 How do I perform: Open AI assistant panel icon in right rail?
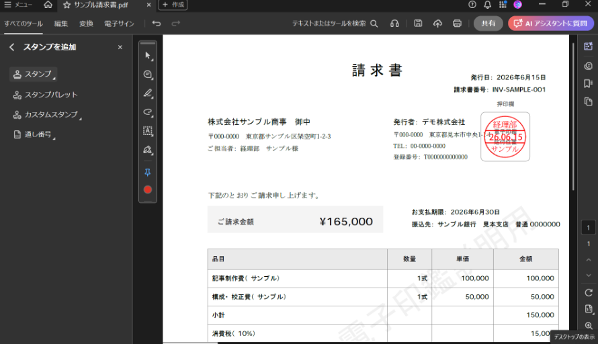pos(588,46)
